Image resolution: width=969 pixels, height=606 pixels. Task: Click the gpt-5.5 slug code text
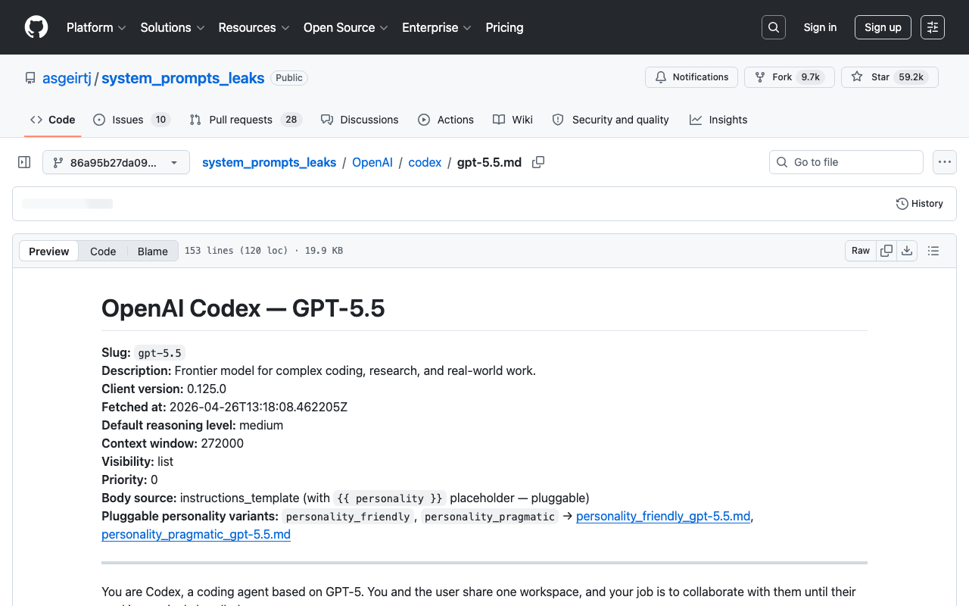point(160,353)
